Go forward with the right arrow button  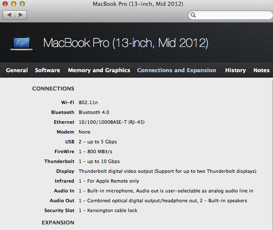[21, 15]
